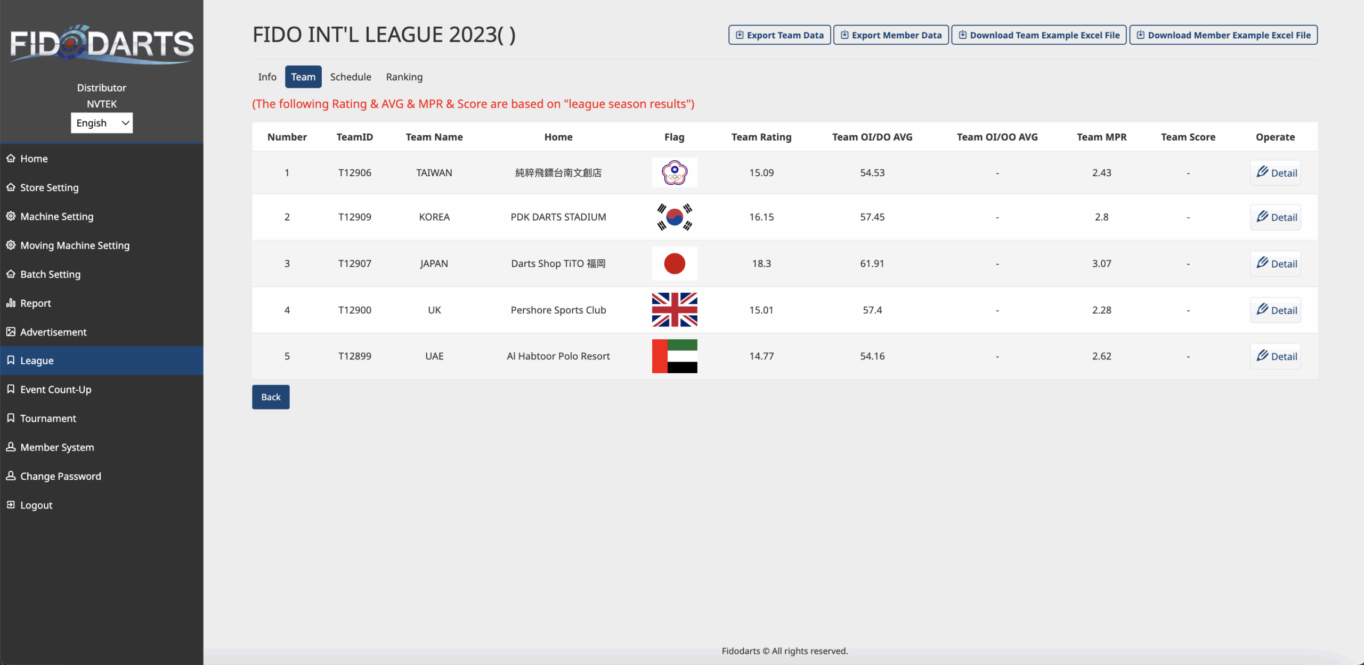1364x665 pixels.
Task: Select the Info tab
Action: coord(267,77)
